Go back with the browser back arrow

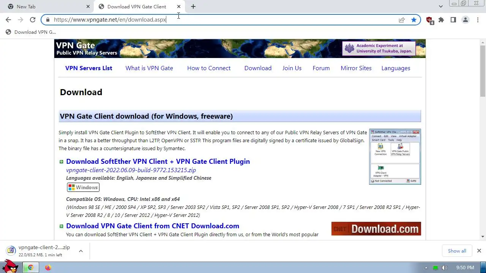[8, 20]
